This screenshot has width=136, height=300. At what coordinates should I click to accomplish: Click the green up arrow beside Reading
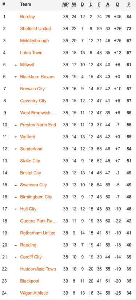point(16,245)
